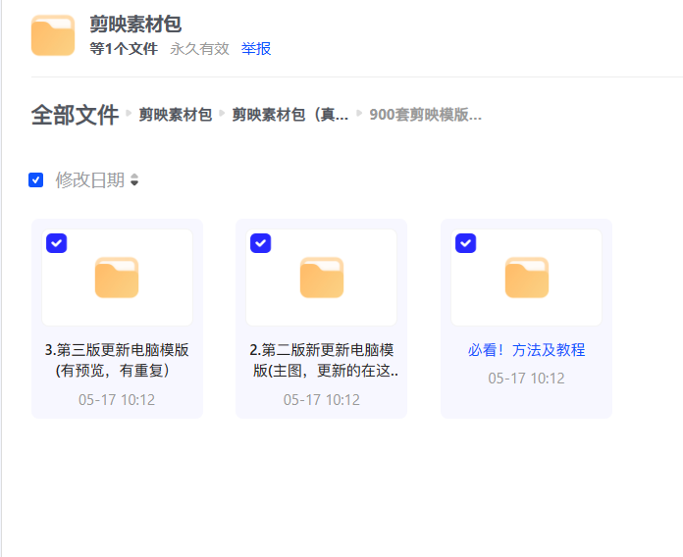Navigate to 剪映素材包 breadcrumb item
This screenshot has height=557, width=683.
(175, 115)
